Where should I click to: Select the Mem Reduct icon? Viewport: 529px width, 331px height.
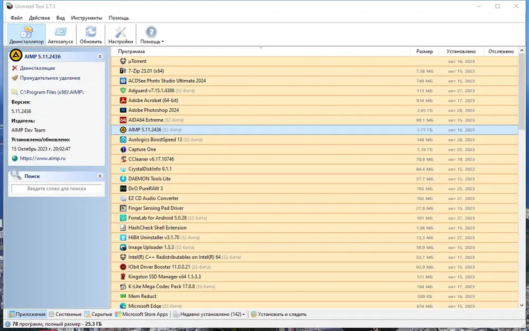[123, 296]
